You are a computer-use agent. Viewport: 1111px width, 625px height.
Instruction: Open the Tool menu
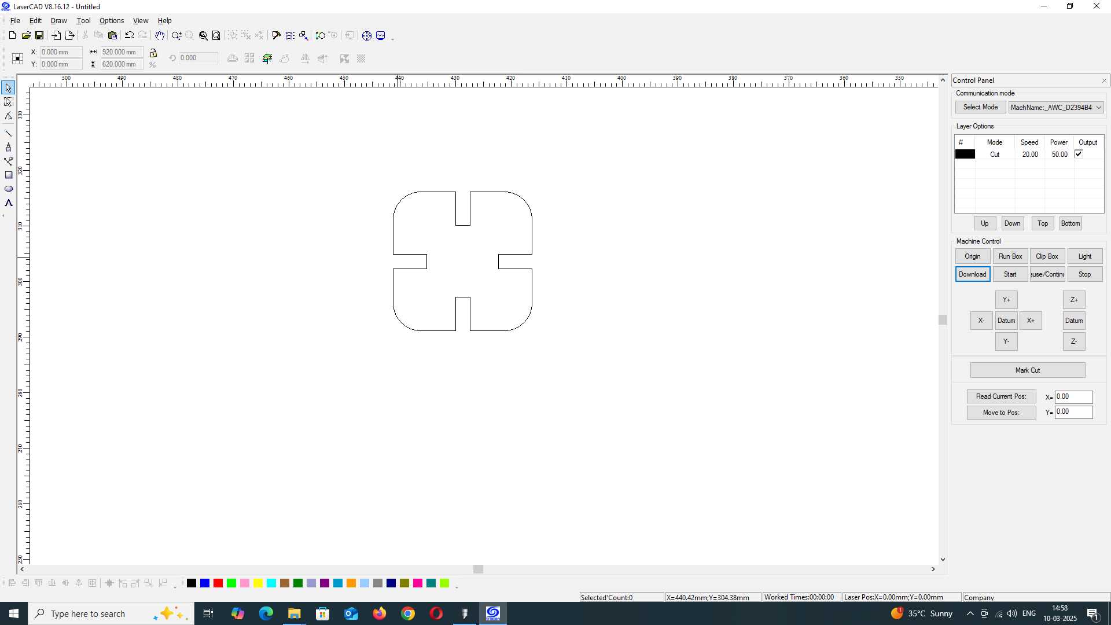[x=83, y=20]
